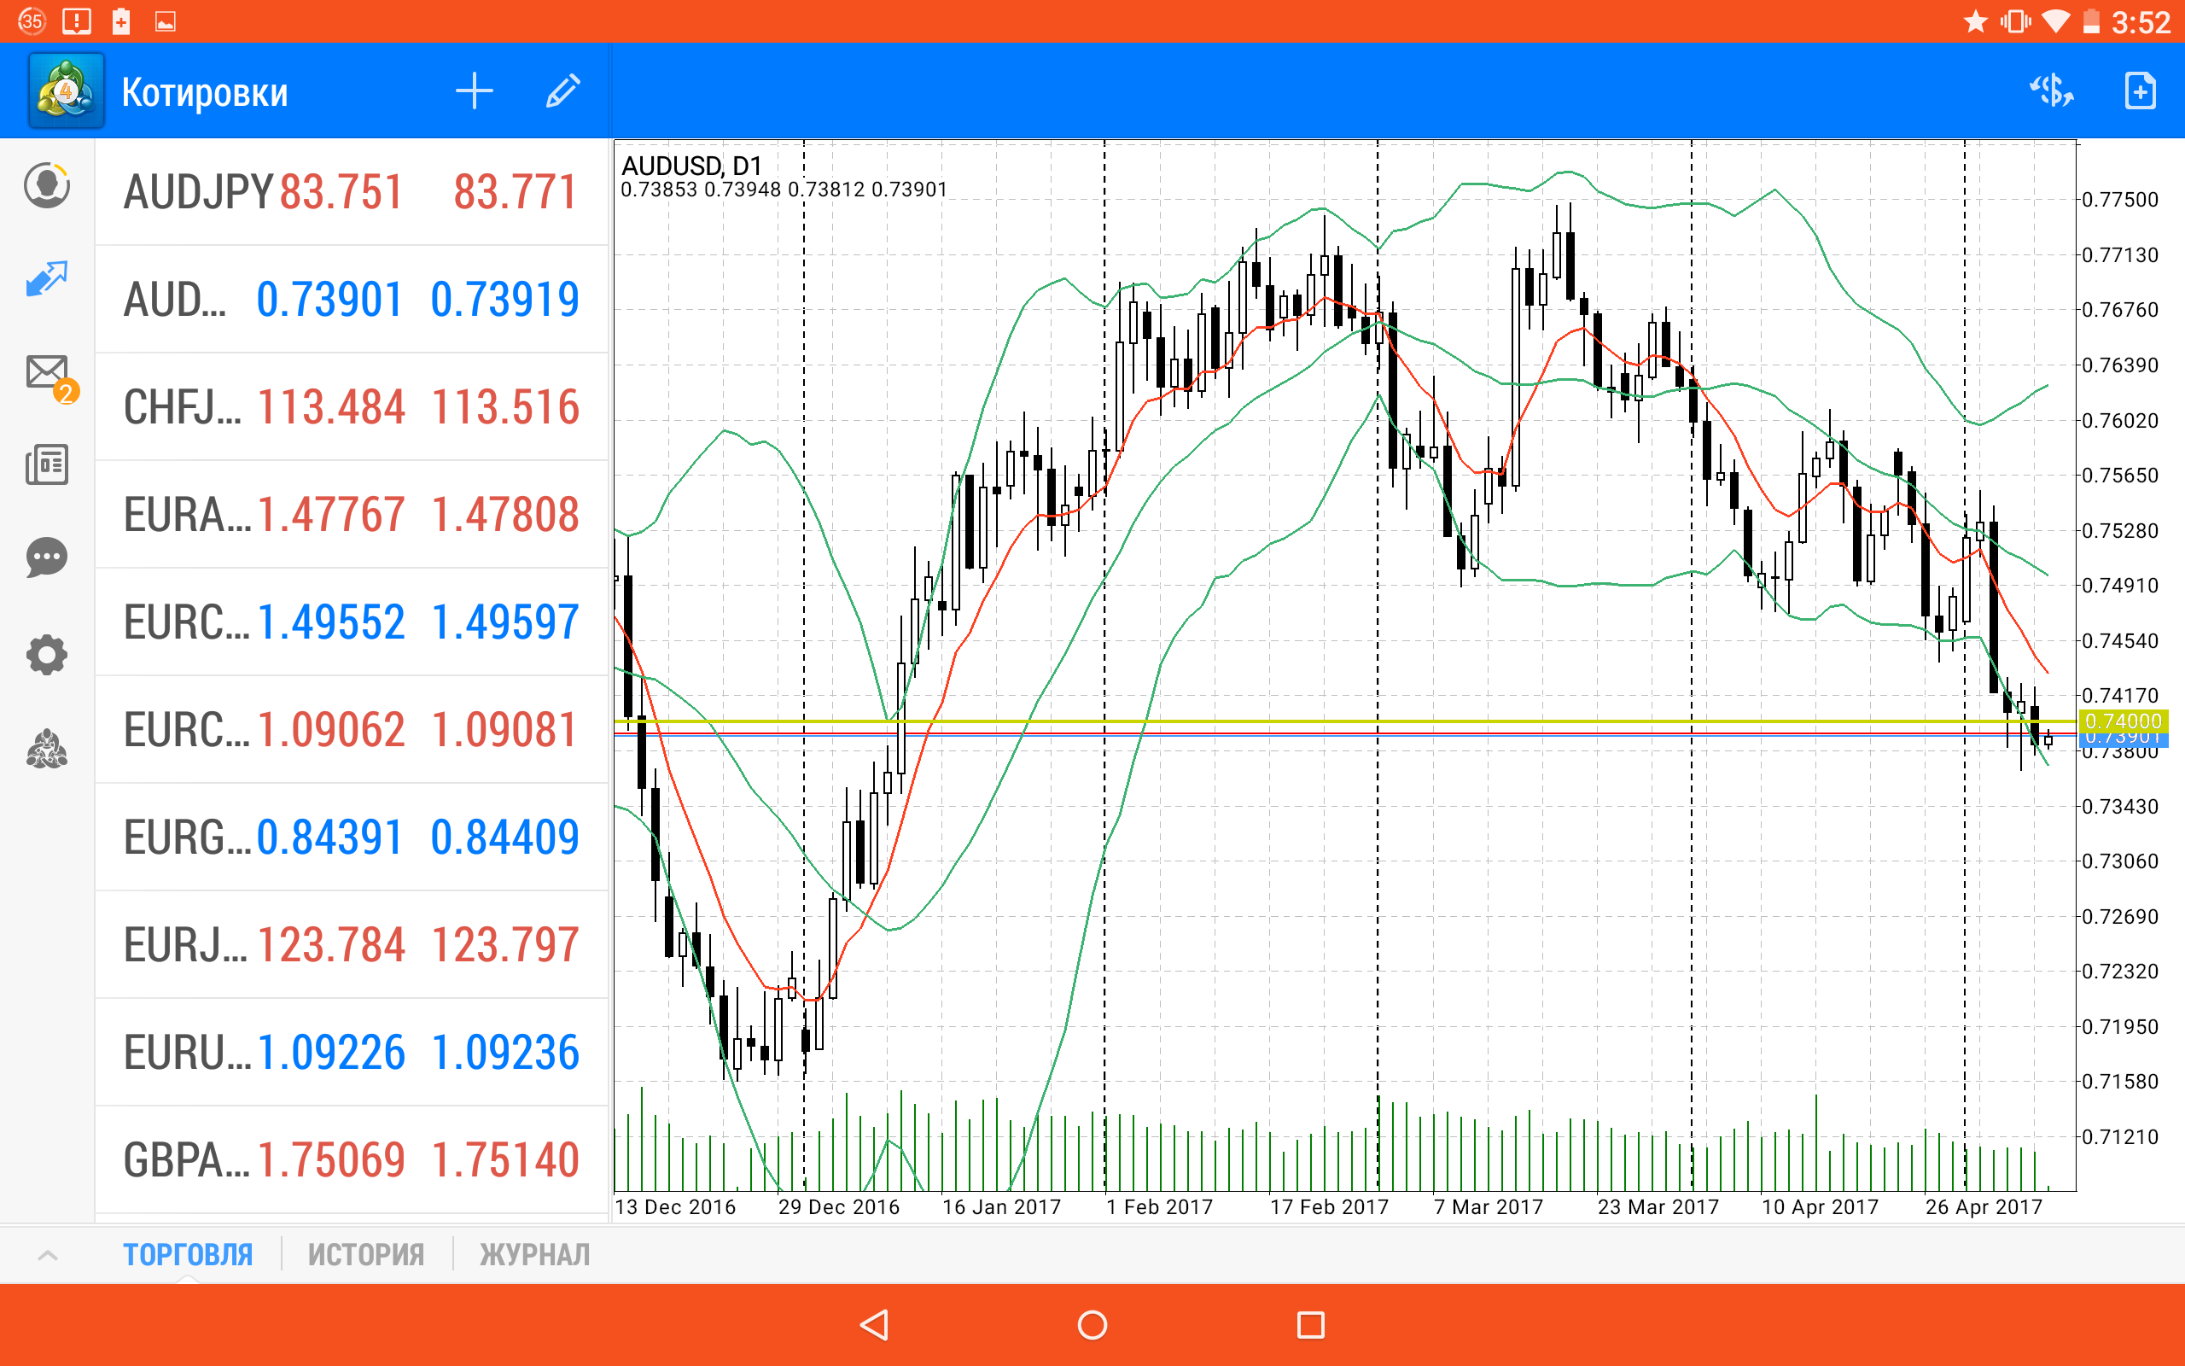Tap the Android recent apps button
Screen dimensions: 2185x1366
pos(1311,1325)
